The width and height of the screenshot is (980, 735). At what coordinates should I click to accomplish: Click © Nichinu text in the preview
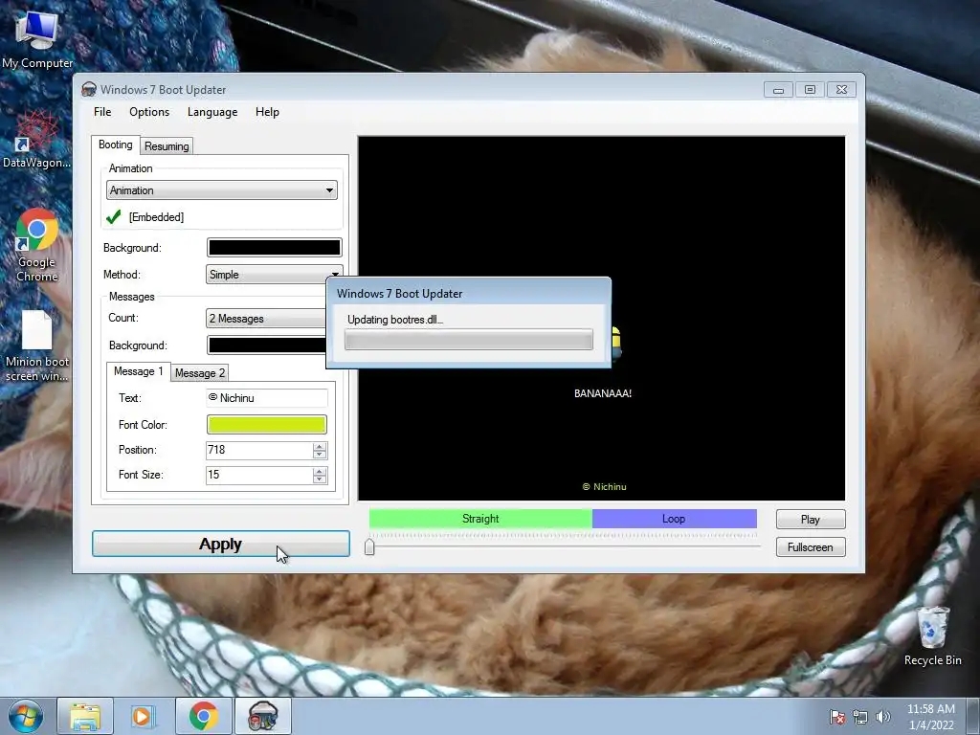604,486
